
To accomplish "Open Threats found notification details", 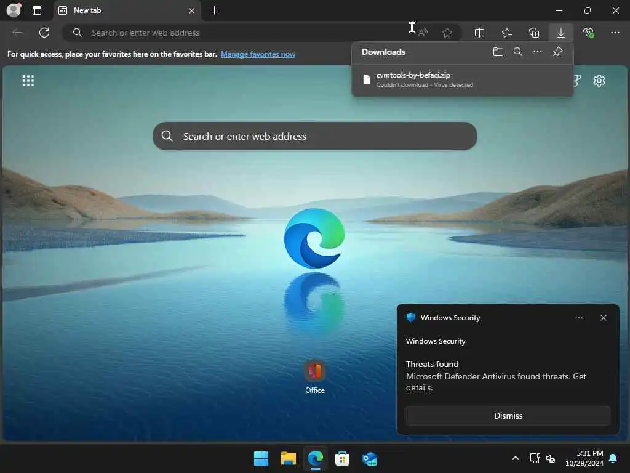I will [x=496, y=376].
